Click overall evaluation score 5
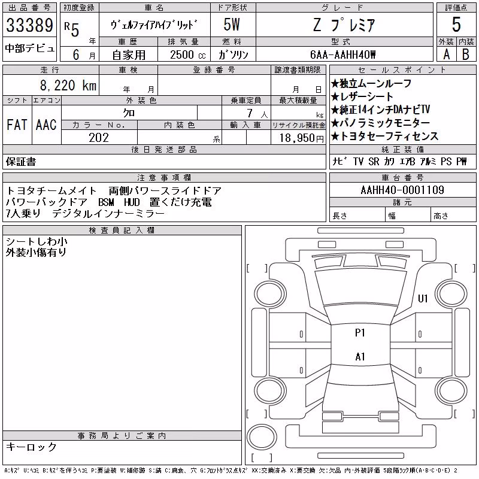479x479 pixels. coord(456,25)
